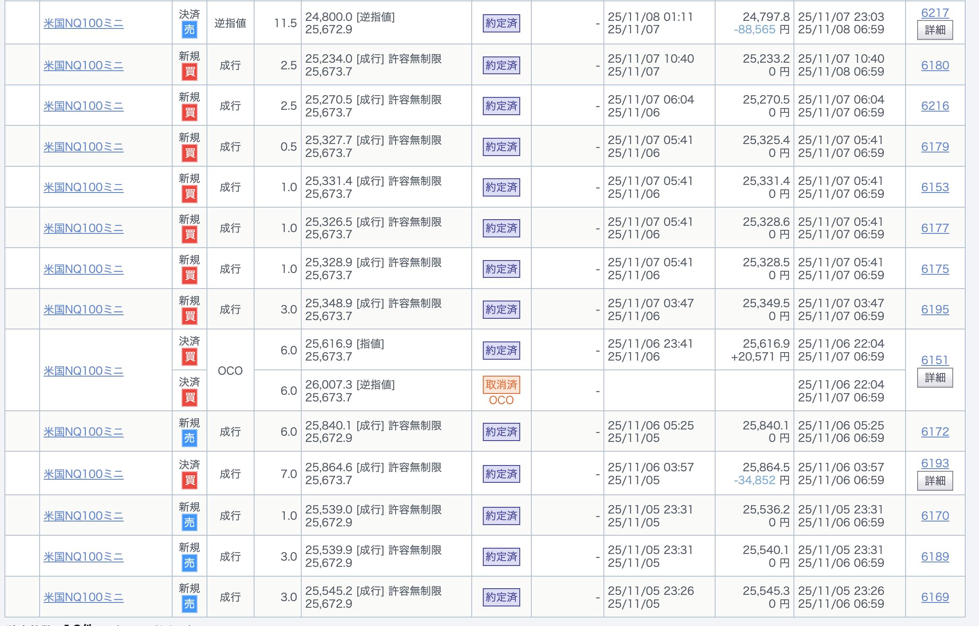Click 詳細 button under order 6217
Screen dimensions: 979x626
[934, 30]
